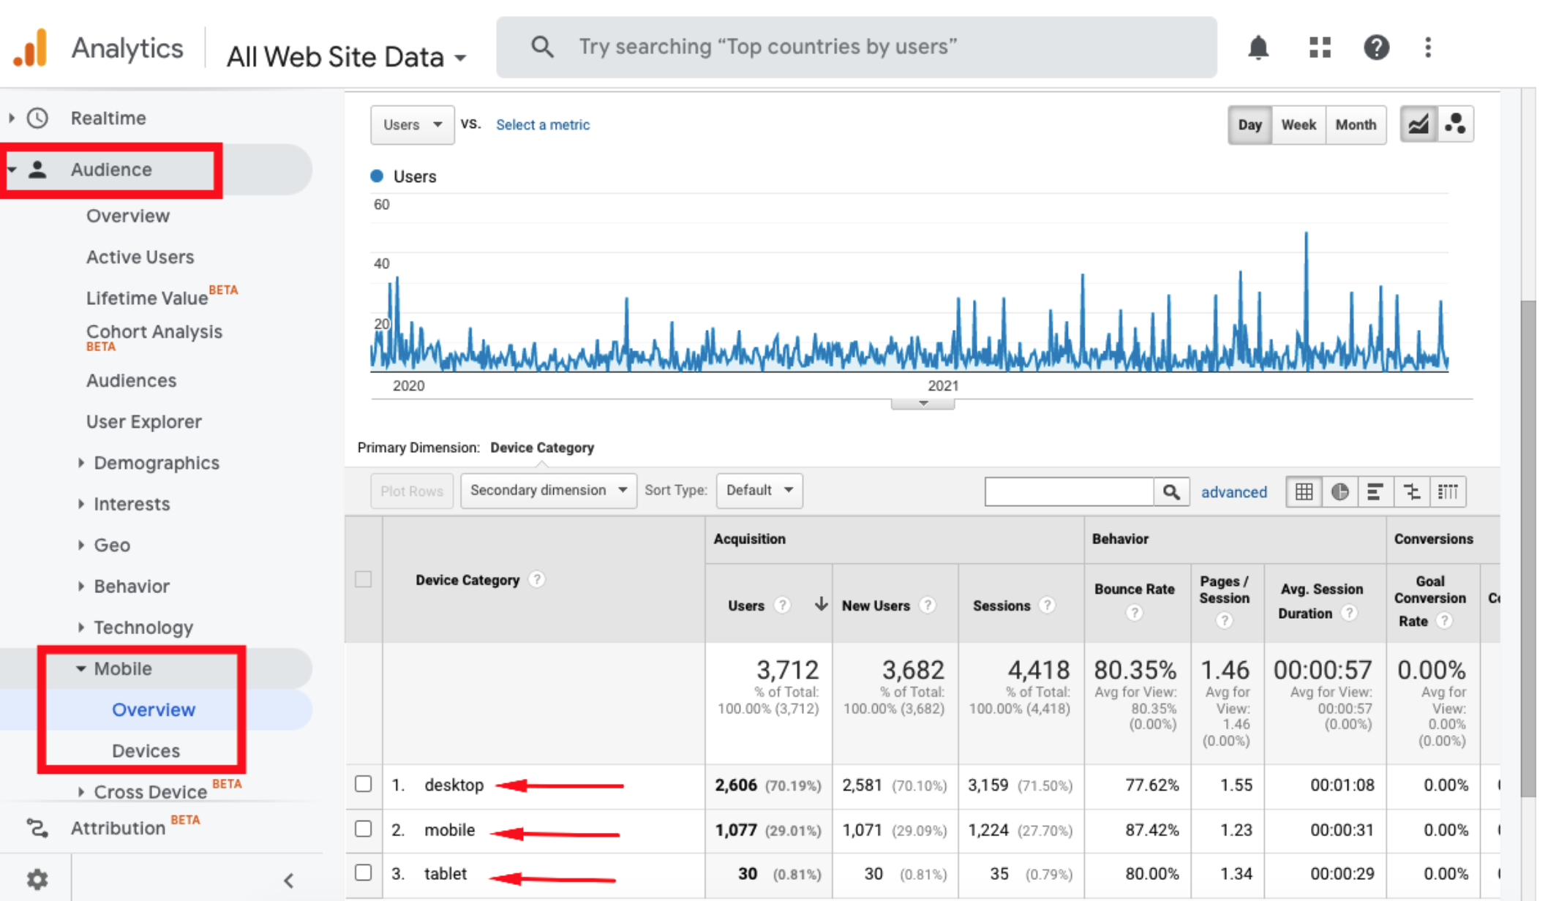This screenshot has width=1548, height=901.
Task: Check the desktop row checkbox
Action: (x=363, y=784)
